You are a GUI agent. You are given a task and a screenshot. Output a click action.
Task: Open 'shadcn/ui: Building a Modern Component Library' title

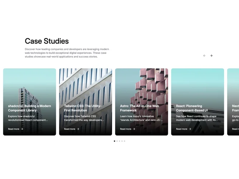click(x=30, y=108)
